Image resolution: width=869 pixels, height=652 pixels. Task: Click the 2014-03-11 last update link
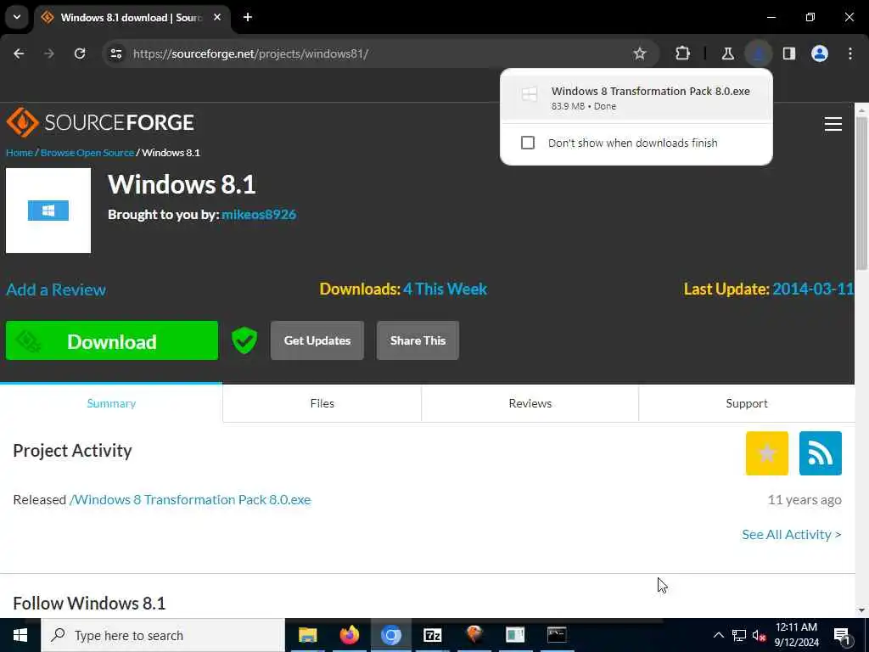tap(813, 289)
